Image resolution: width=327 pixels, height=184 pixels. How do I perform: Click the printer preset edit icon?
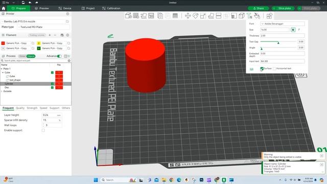[x=67, y=21]
